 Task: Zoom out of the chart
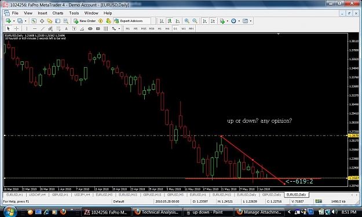click(195, 21)
